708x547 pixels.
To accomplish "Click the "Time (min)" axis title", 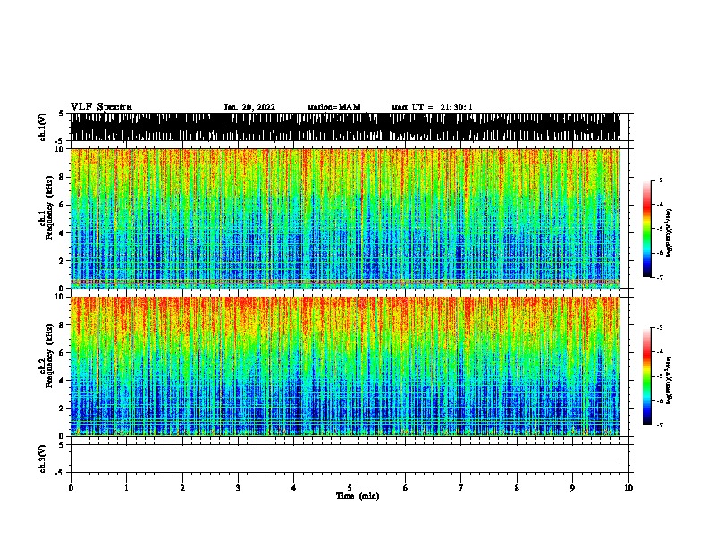I will coord(358,496).
